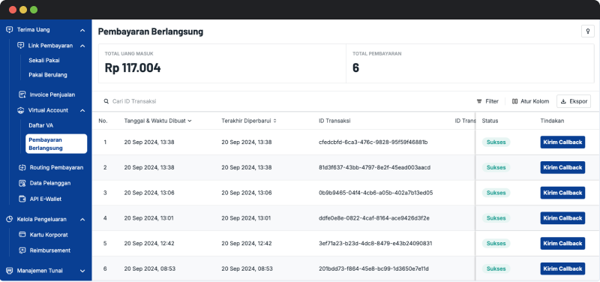Screen dimensions: 600x282
Task: Click the Link Pembayaran icon
Action: point(21,46)
